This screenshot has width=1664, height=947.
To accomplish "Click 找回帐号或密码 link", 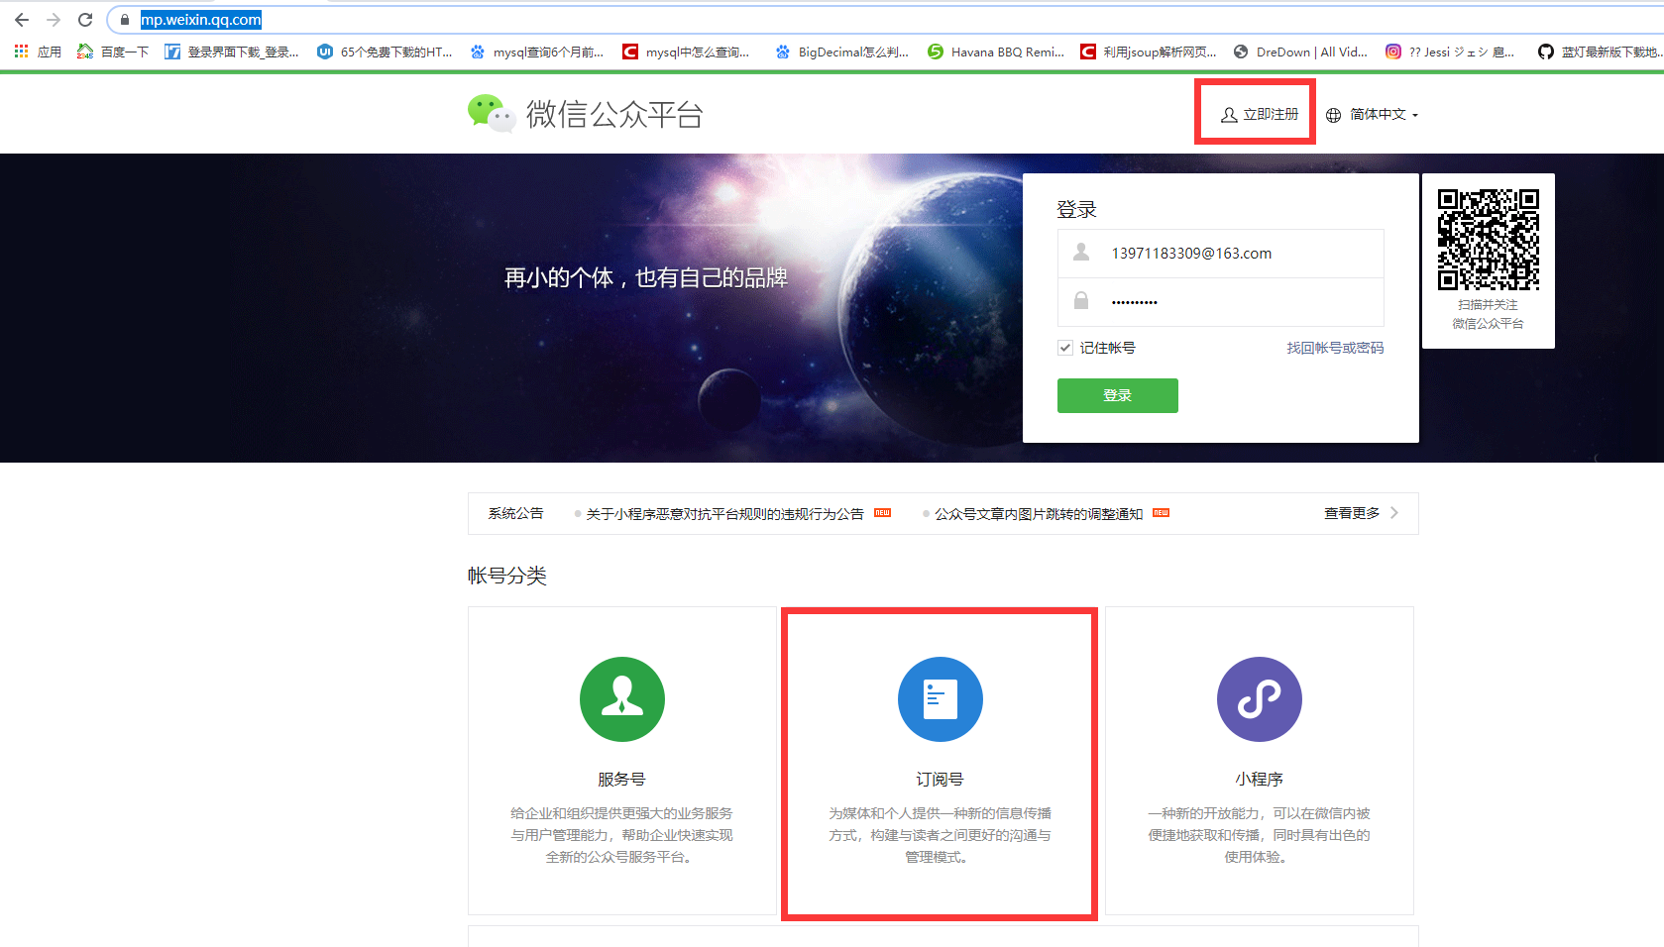I will coord(1335,348).
